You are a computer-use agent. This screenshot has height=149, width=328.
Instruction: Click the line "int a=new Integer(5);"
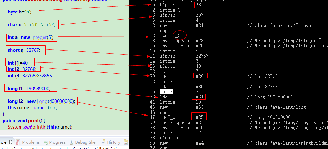tap(30, 38)
